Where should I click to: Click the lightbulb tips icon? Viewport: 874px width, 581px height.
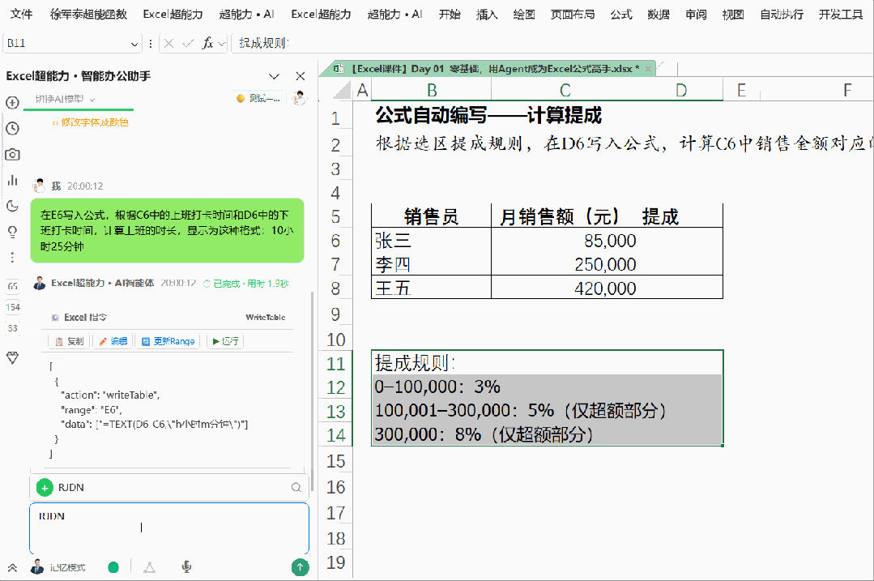(x=12, y=232)
